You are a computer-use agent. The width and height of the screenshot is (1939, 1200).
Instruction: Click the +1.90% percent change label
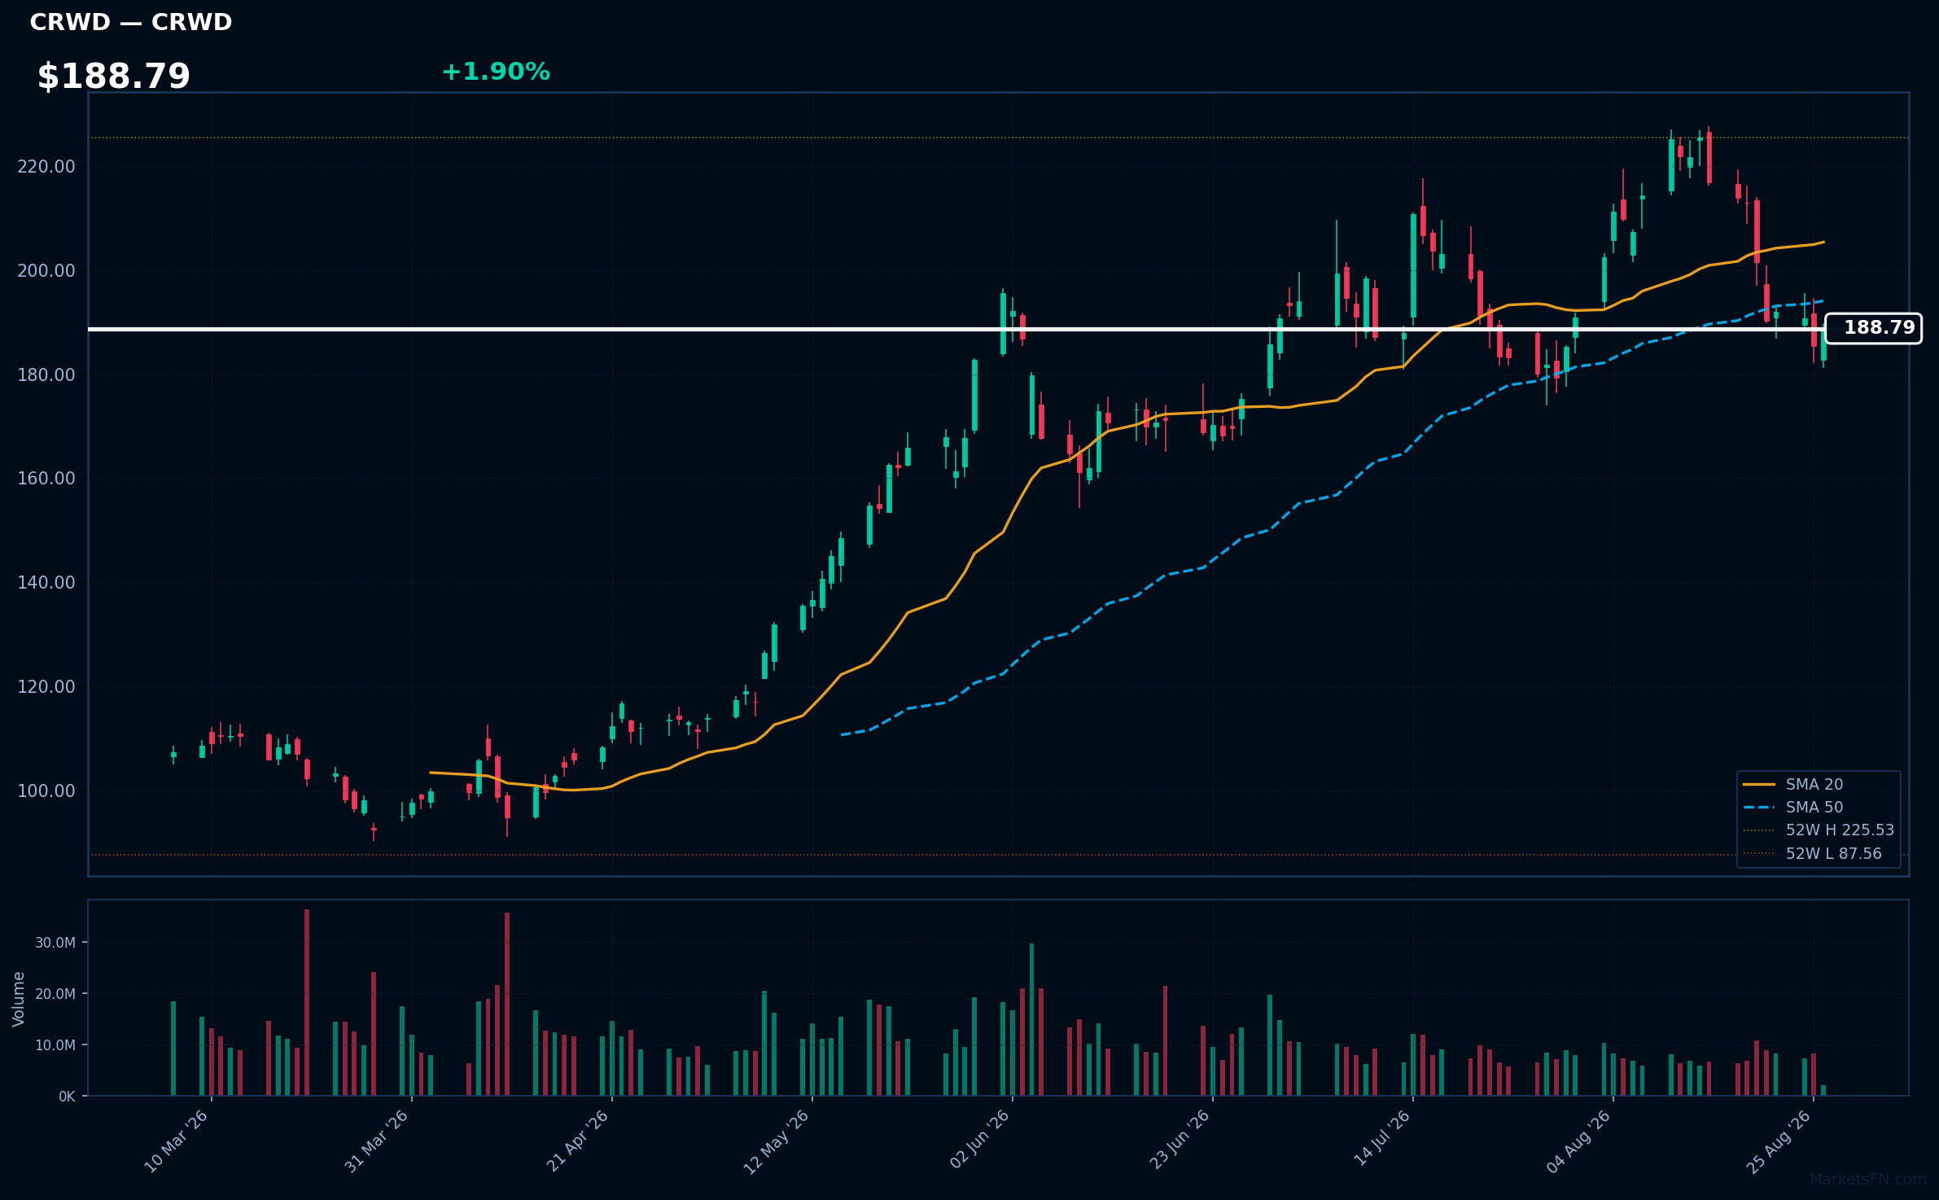(496, 72)
